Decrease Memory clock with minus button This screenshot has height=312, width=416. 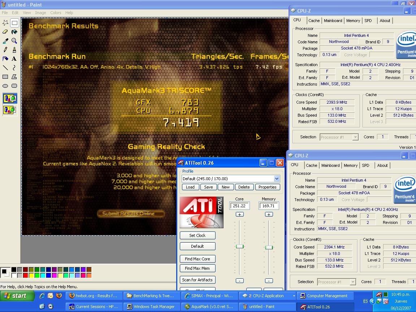[269, 281]
